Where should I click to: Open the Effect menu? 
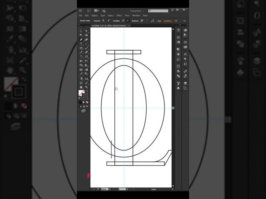[x=119, y=15]
